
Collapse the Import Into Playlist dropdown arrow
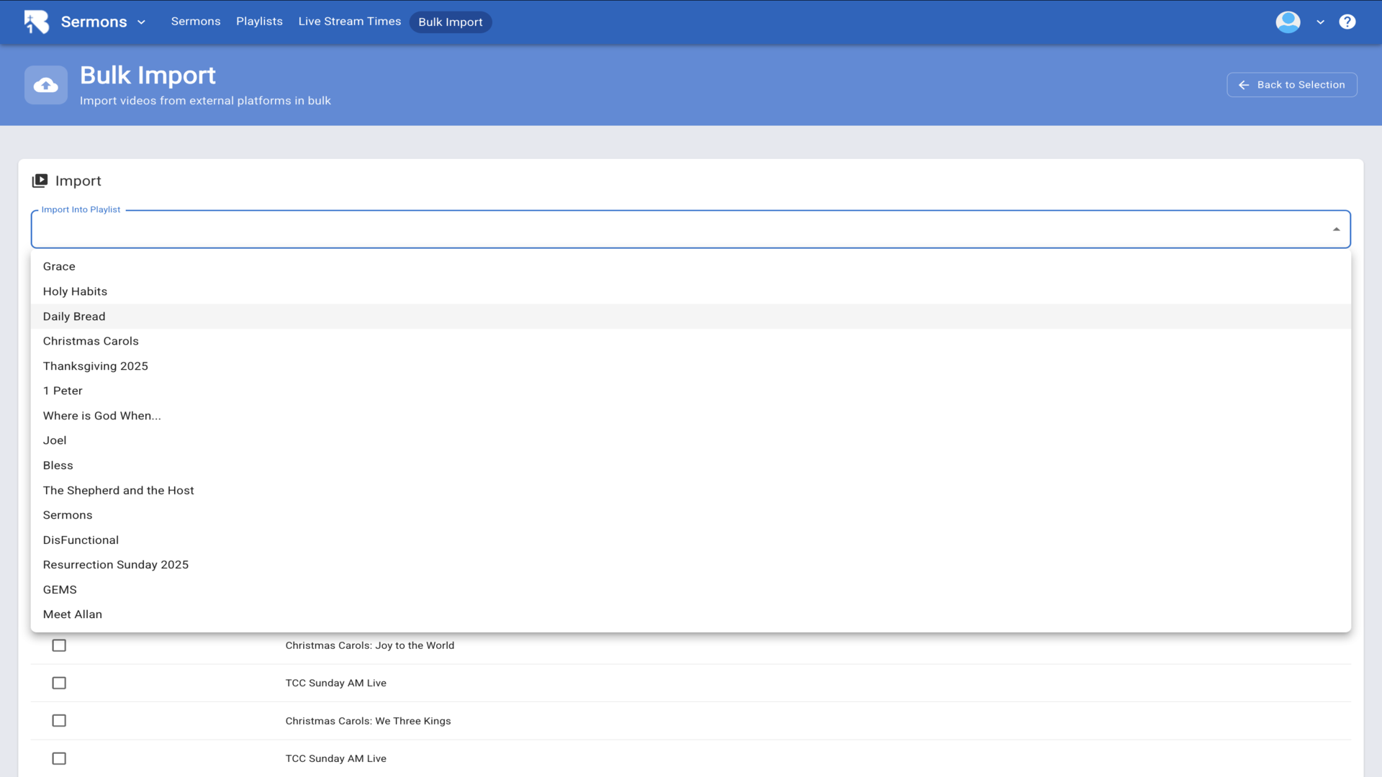tap(1336, 230)
